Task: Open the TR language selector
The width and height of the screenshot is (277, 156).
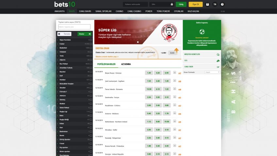Action: (x=215, y=4)
